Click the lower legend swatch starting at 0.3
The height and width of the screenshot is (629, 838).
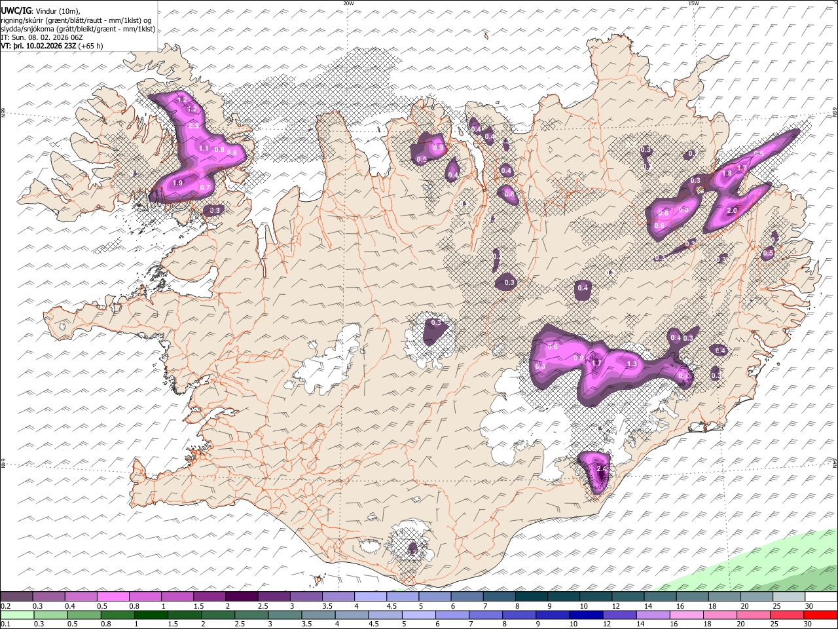[x=50, y=615]
